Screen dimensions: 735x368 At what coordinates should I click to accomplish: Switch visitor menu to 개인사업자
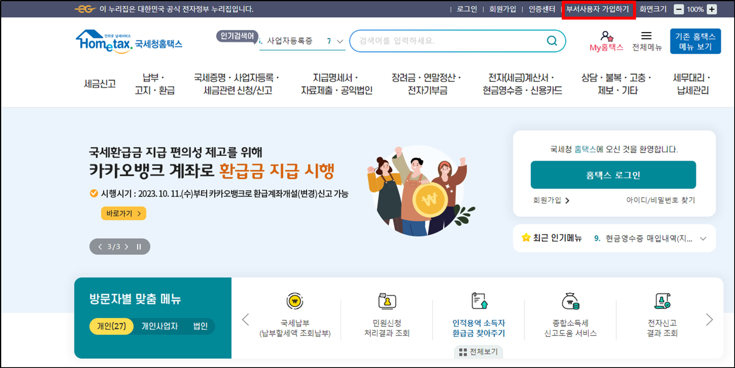[159, 326]
